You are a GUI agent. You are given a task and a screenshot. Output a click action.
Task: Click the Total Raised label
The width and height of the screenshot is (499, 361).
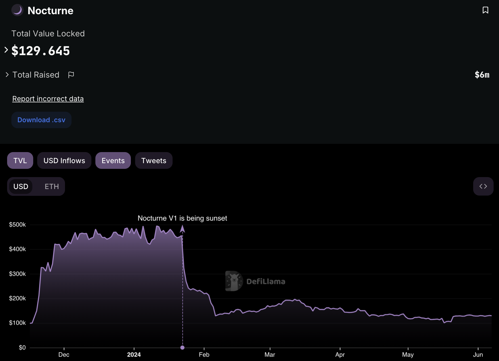tap(36, 75)
